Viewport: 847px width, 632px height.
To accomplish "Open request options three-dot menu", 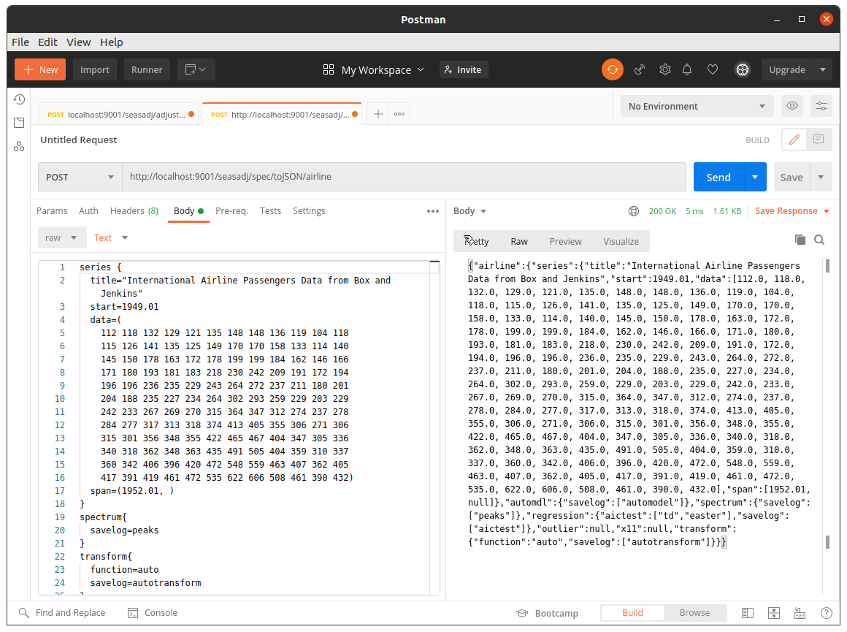I will [x=433, y=211].
